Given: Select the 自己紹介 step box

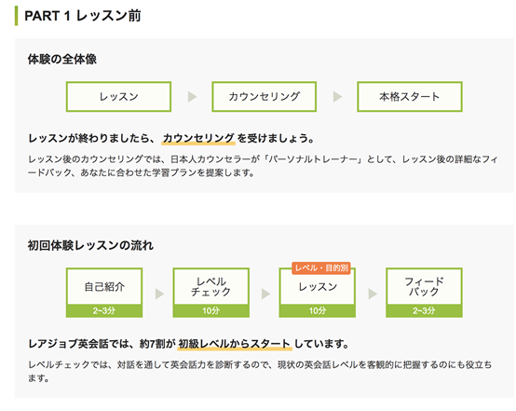Looking at the screenshot, I should pos(104,293).
